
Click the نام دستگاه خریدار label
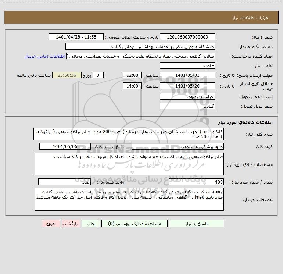click(x=255, y=47)
